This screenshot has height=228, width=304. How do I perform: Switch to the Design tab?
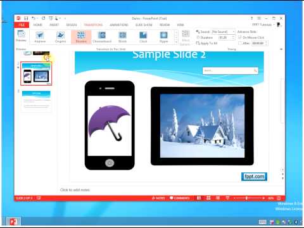pos(72,25)
